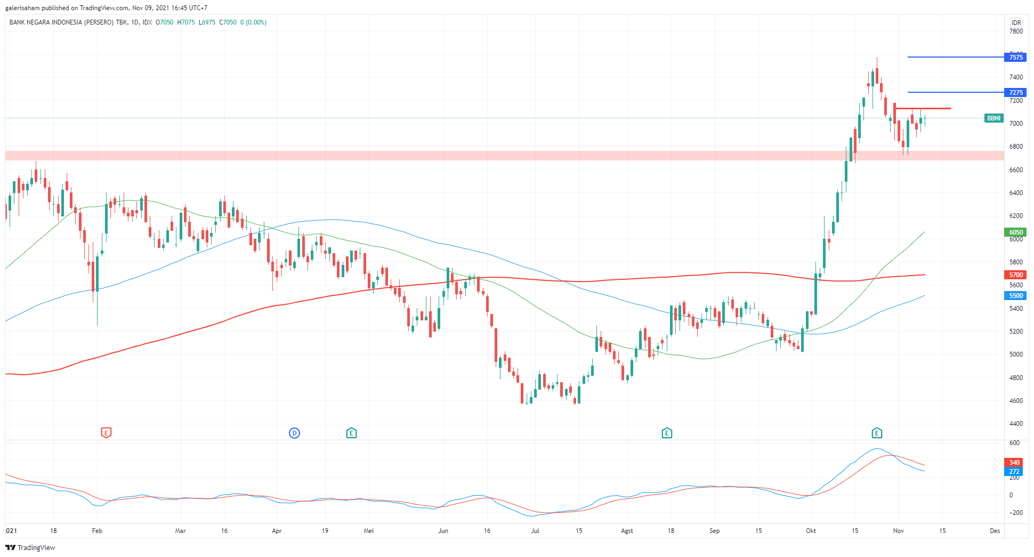Click the blue 272 MACD value label
Viewport: 1034px width, 557px height.
pos(1013,471)
